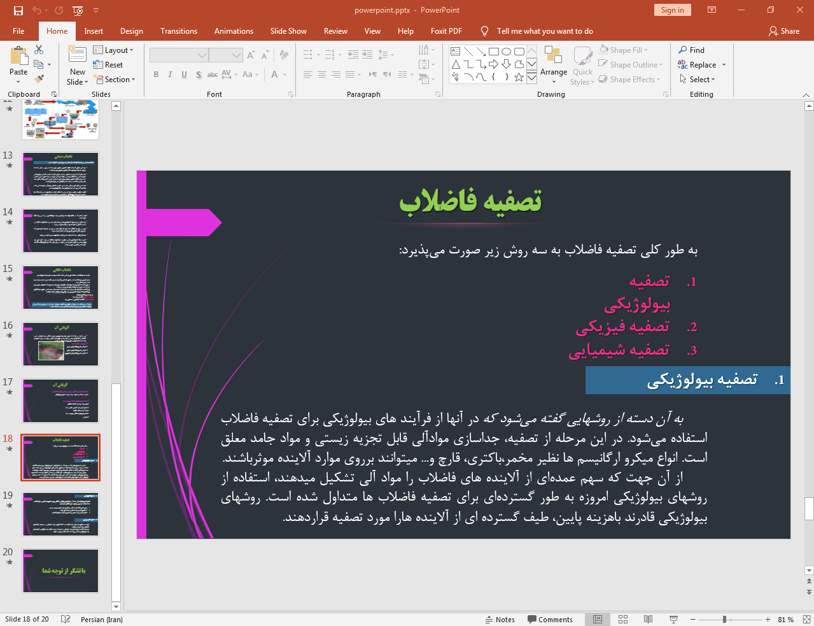
Task: Toggle Underline formatting
Action: point(184,75)
